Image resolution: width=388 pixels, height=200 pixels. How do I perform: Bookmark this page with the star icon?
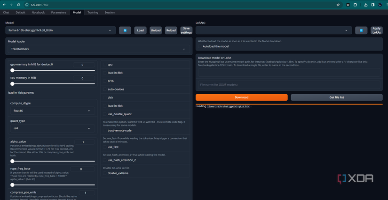coord(338,5)
